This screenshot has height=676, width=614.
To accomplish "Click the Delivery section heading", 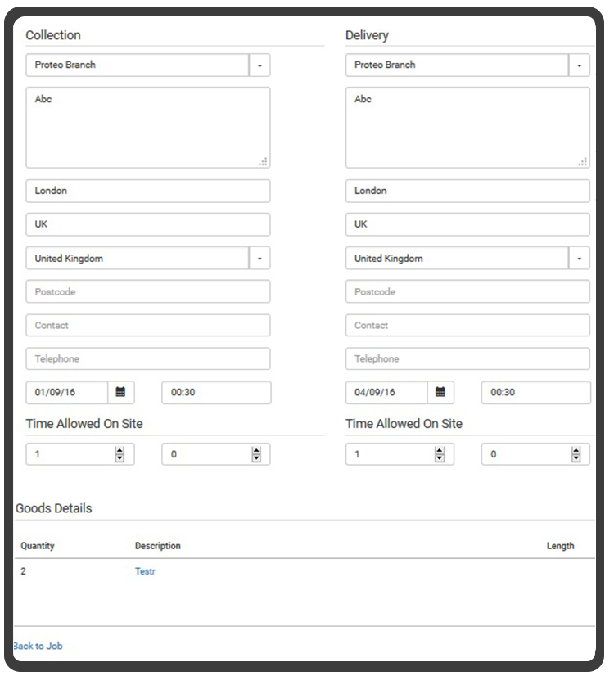I will (x=367, y=35).
